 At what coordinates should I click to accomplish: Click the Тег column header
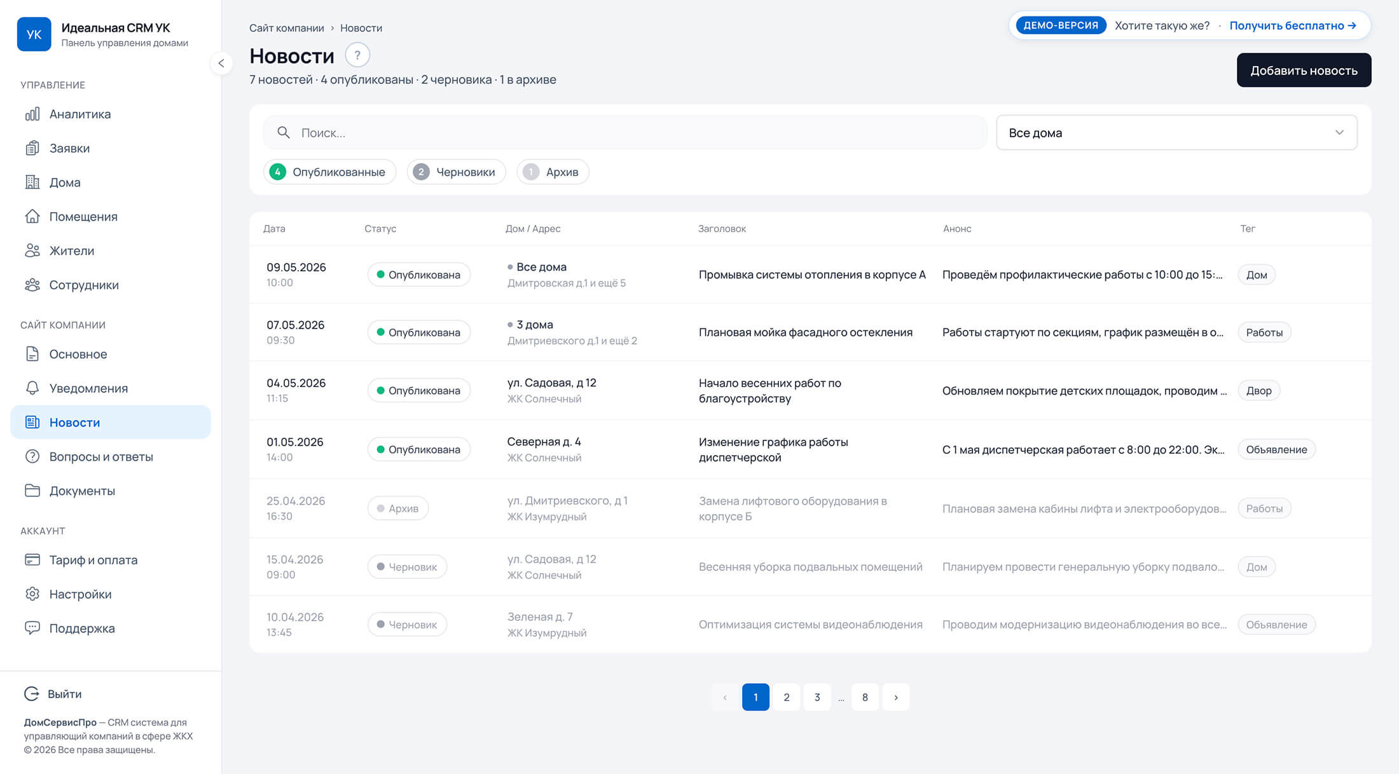[x=1247, y=229]
